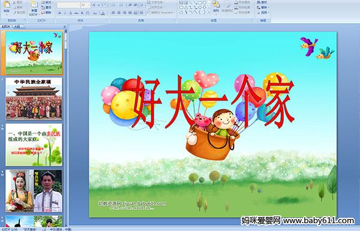Screen dimensions: 360x231
Task: Select the oval shape in the shapes gallery
Action: tap(205, 3)
